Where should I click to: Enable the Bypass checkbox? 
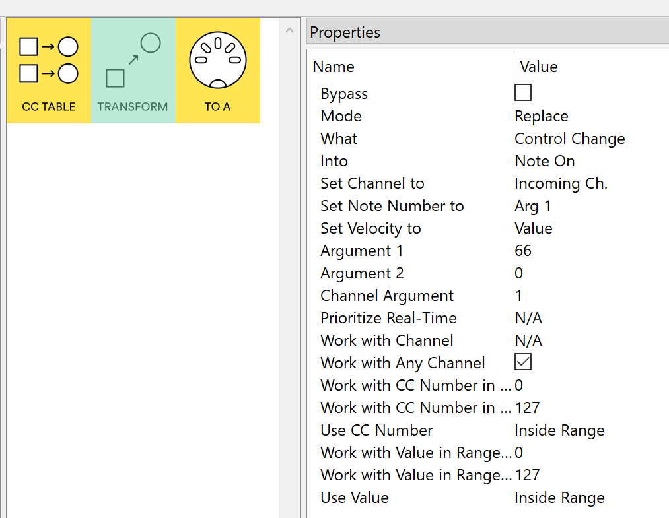coord(522,93)
